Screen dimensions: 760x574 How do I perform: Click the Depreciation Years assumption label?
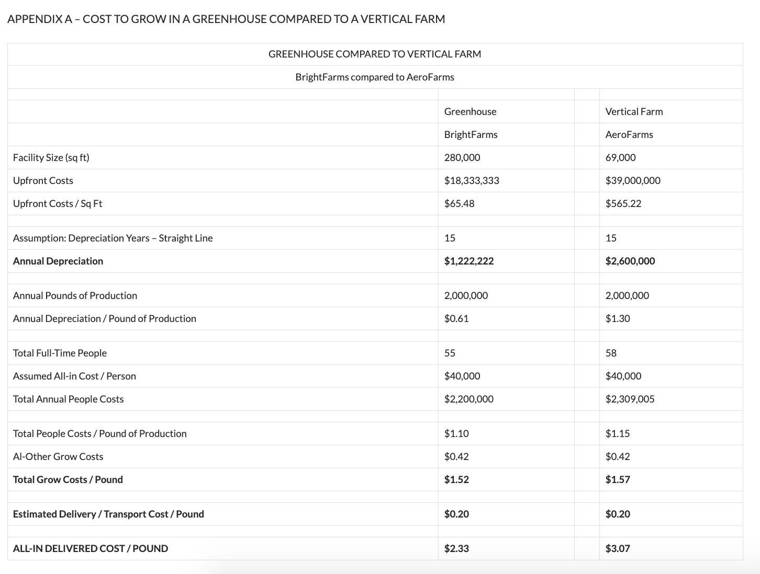tap(113, 238)
